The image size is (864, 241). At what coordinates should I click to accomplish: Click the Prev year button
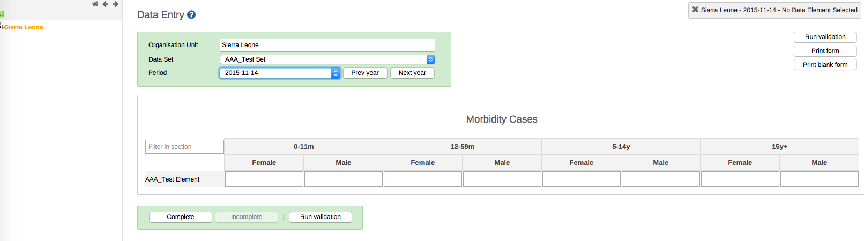click(x=364, y=73)
